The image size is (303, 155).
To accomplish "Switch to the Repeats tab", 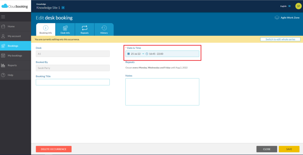I will point(85,29).
